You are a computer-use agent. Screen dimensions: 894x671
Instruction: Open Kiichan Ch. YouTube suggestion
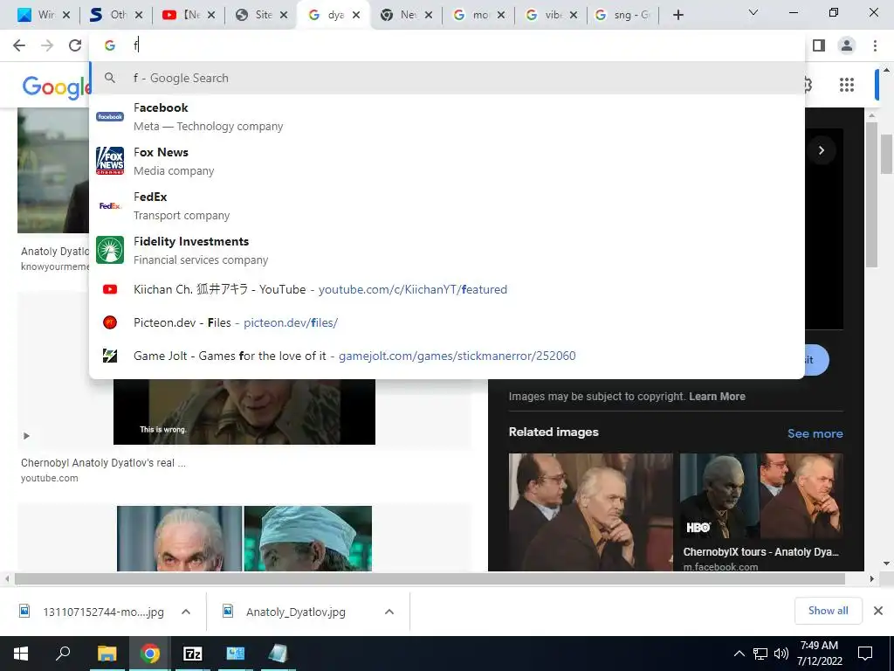point(446,289)
